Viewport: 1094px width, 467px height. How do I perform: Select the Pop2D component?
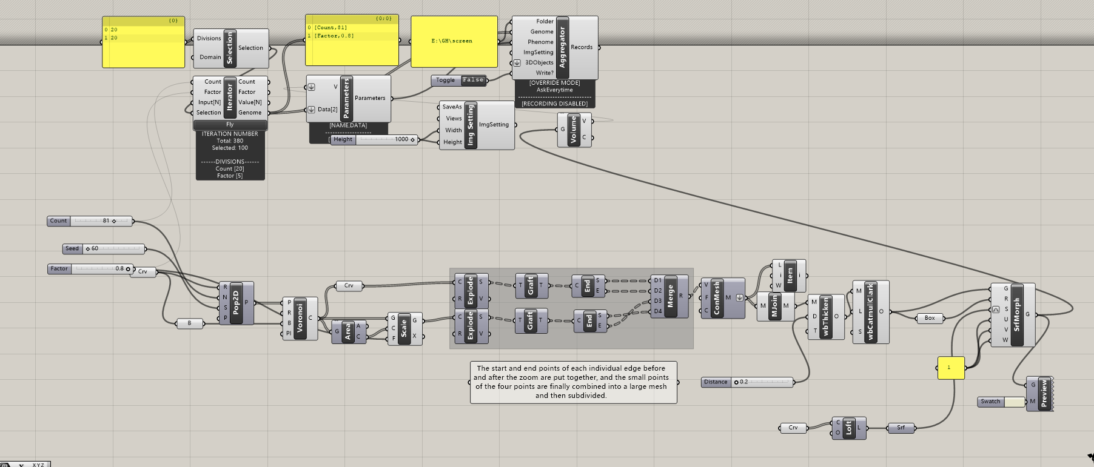click(x=236, y=303)
